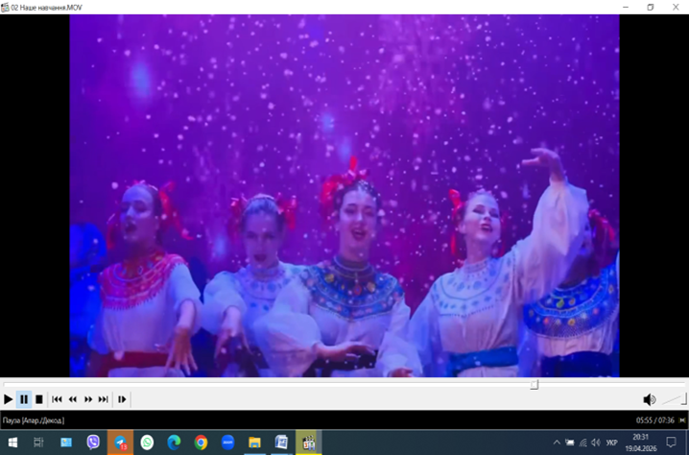Mute the player with the speaker icon
Viewport: 689px width, 455px height.
coord(649,399)
